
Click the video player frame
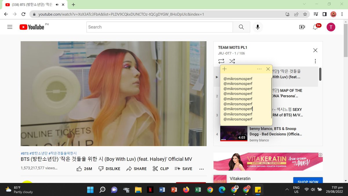pos(114,93)
